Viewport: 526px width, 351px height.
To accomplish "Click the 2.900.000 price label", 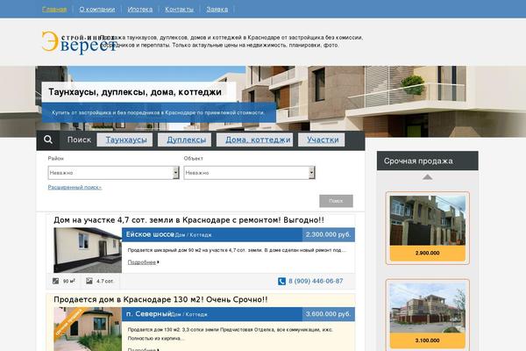I will (x=428, y=253).
